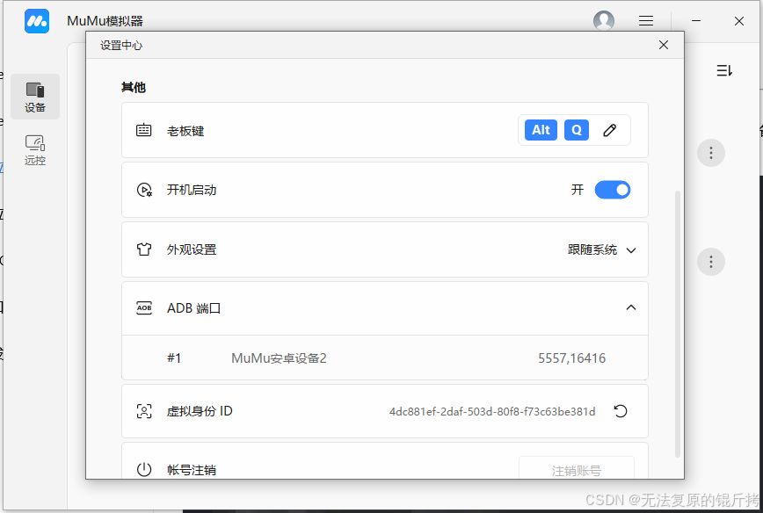Click the 老板键 label
The image size is (763, 513).
click(x=185, y=131)
